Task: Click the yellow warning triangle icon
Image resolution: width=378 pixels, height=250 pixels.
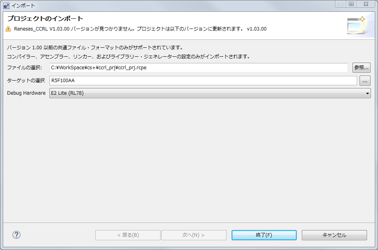Action: 8,29
